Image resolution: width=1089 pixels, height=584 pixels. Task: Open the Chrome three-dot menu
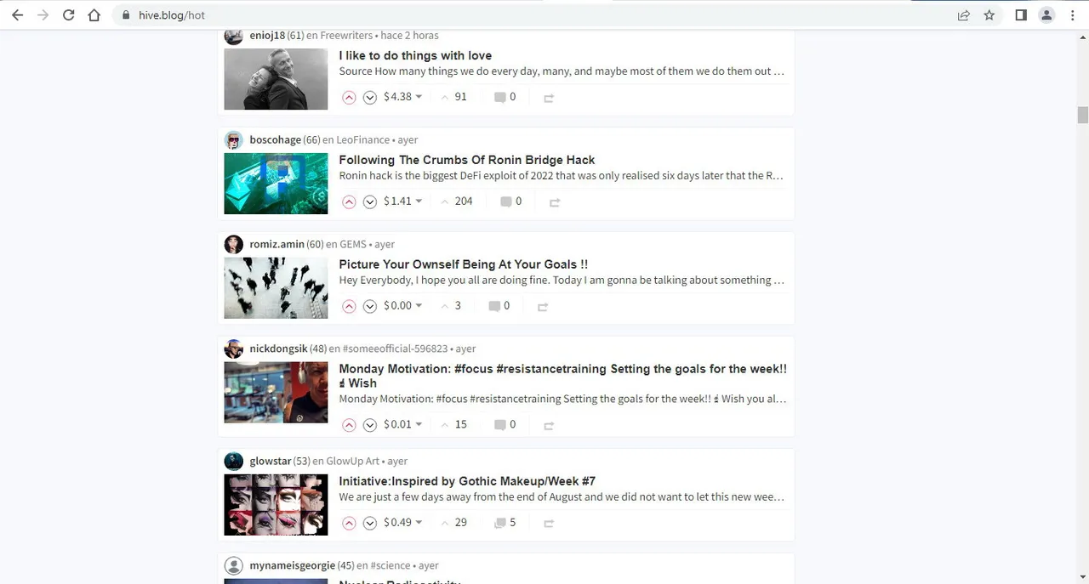point(1072,15)
